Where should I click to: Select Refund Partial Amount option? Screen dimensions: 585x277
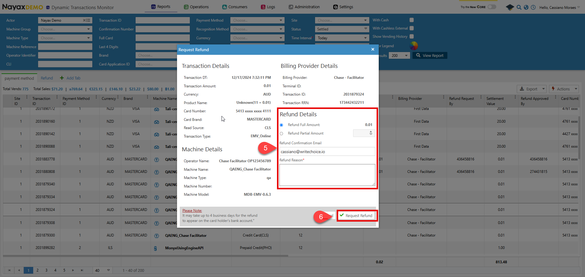point(282,134)
